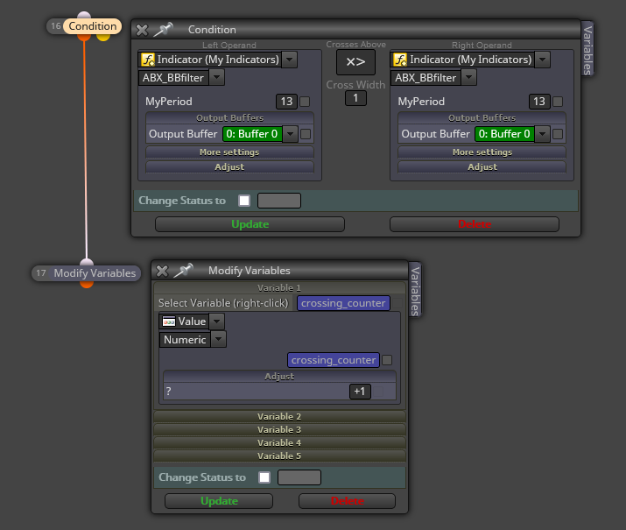
Task: Toggle right operand Output Buffer checkbox
Action: coord(558,134)
